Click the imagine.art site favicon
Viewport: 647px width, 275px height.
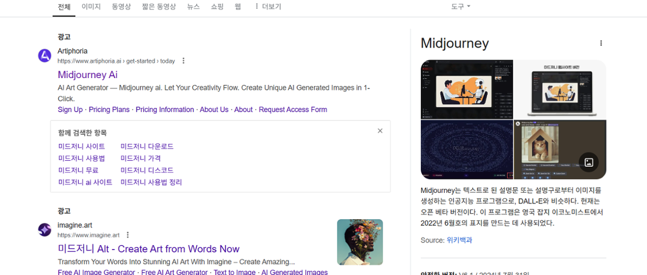click(x=45, y=230)
